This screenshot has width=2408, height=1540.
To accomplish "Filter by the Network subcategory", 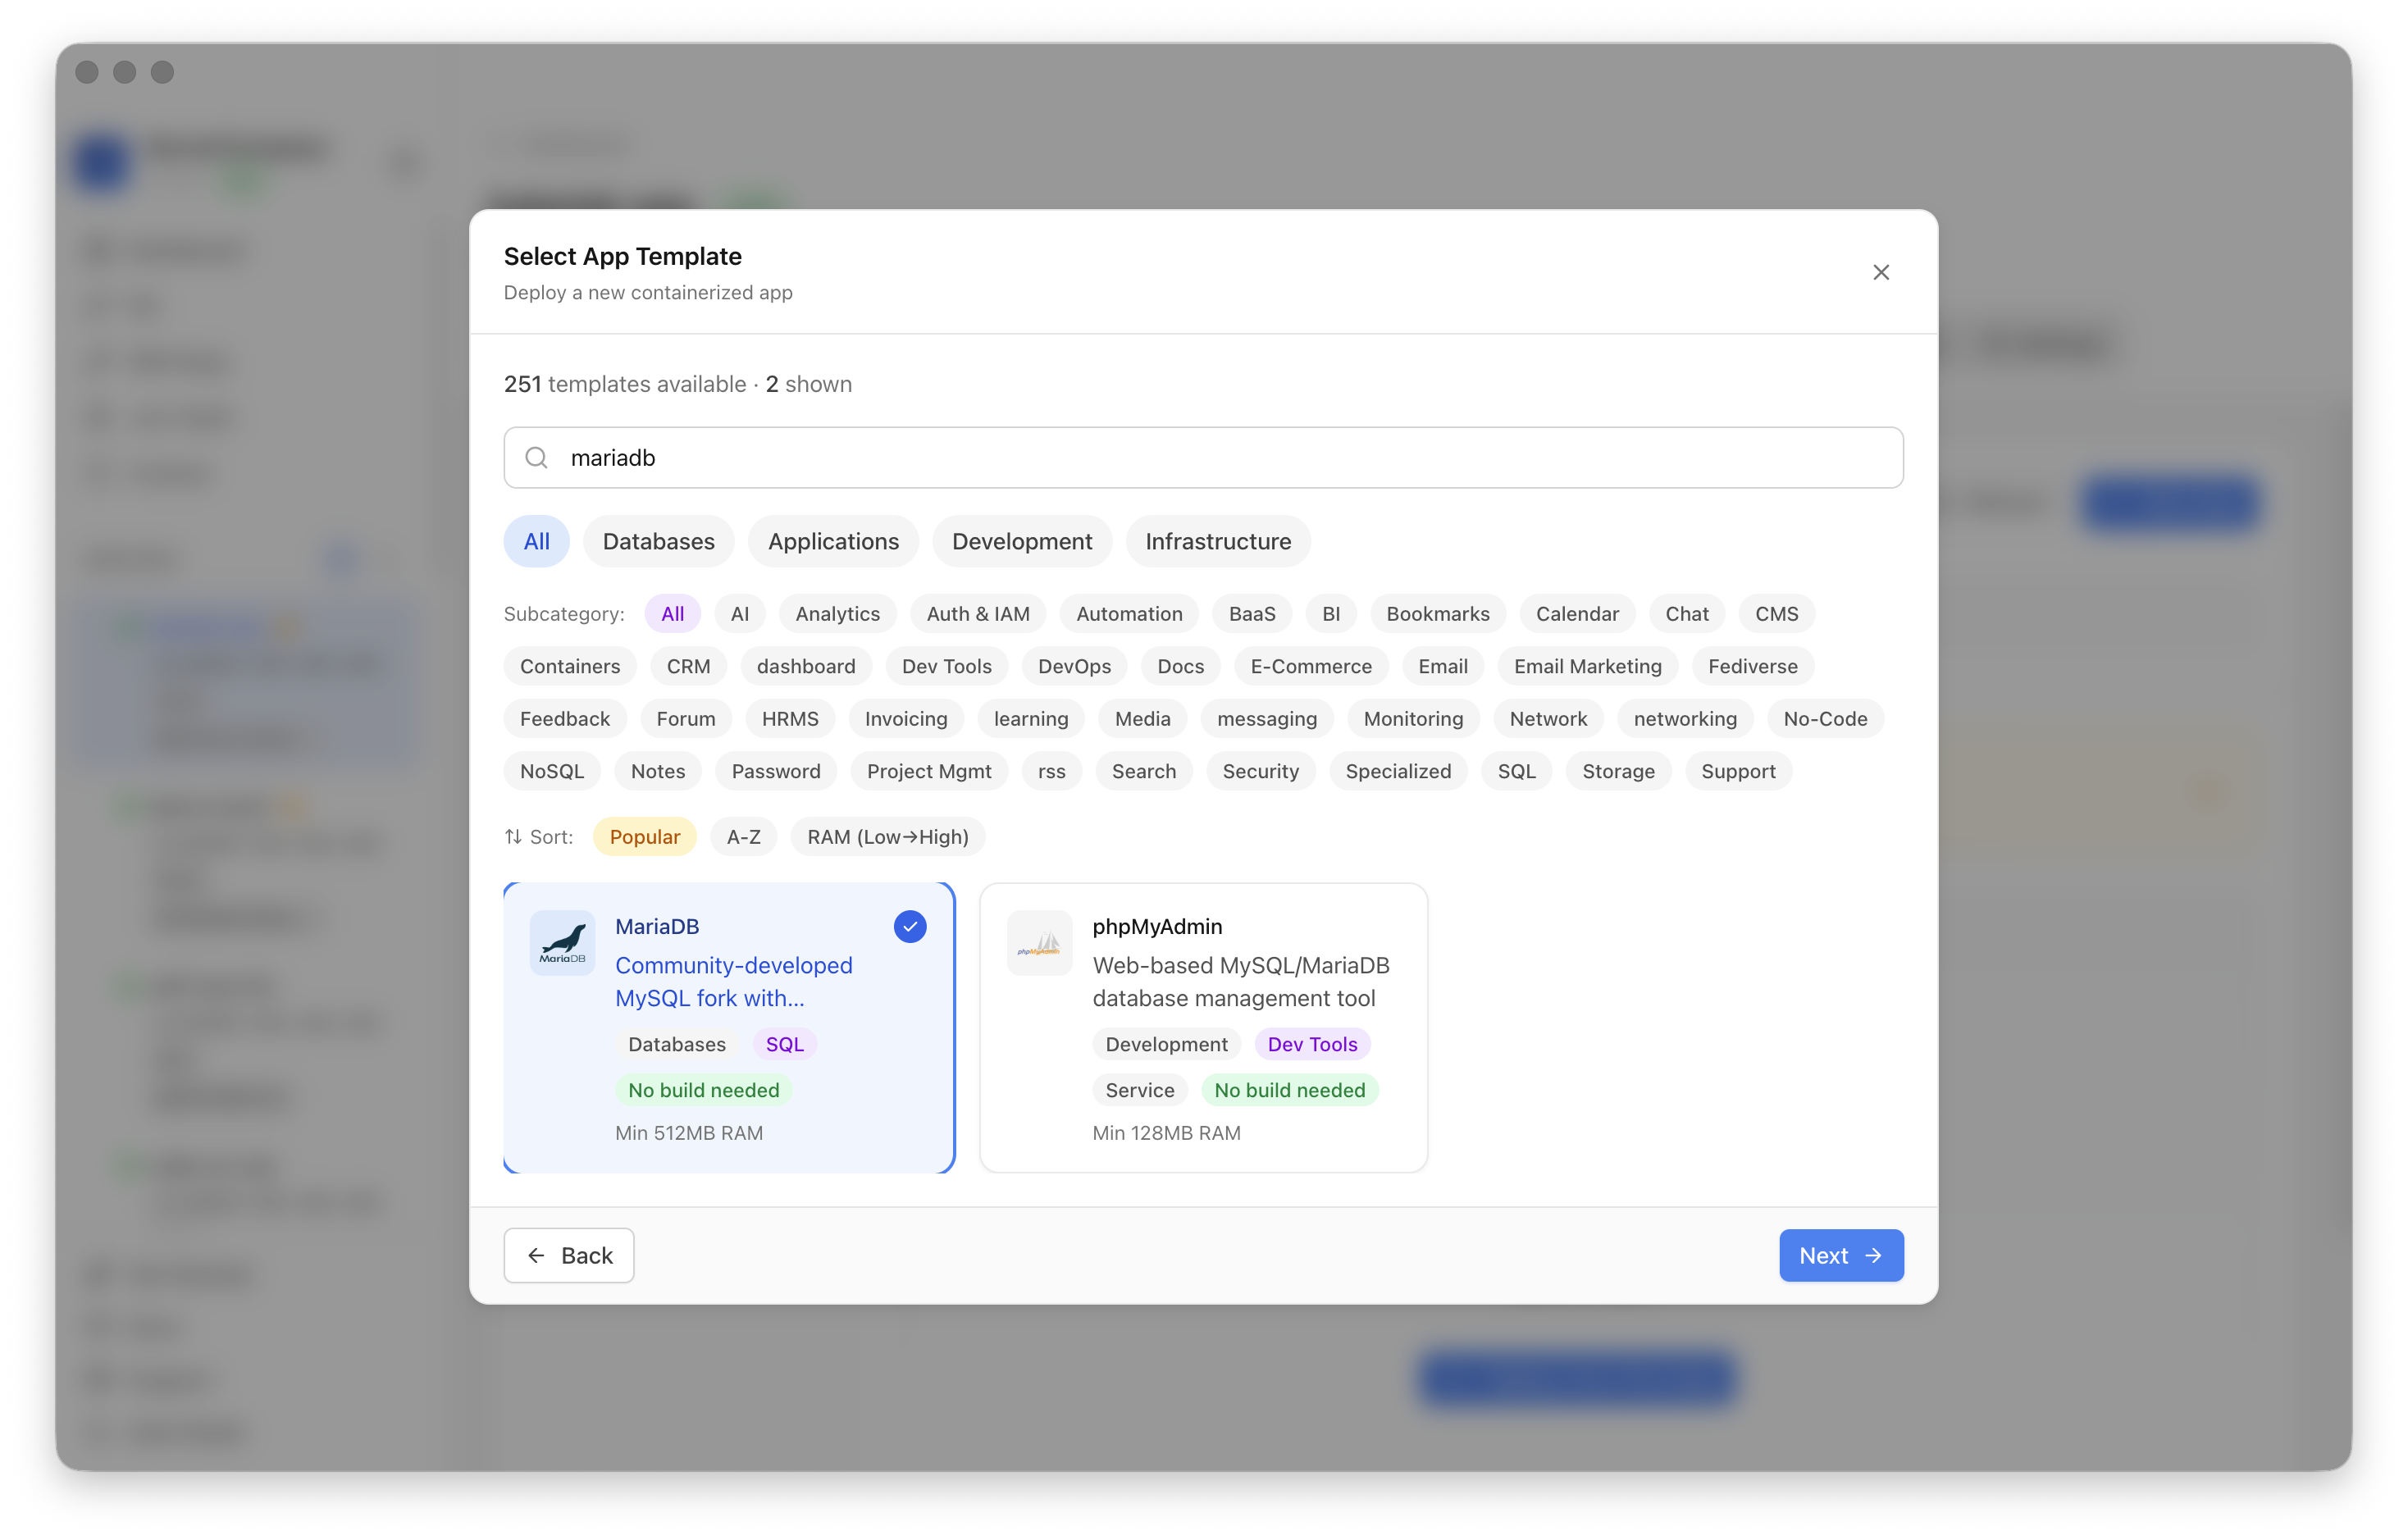I will [x=1548, y=718].
